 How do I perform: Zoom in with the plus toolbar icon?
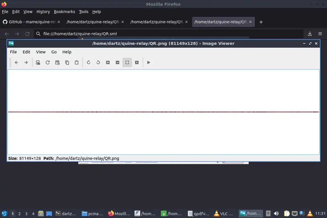[108, 62]
